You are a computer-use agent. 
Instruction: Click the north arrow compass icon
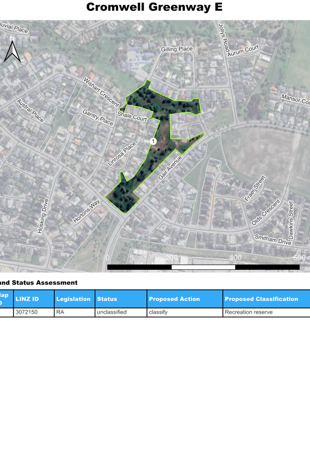12,50
